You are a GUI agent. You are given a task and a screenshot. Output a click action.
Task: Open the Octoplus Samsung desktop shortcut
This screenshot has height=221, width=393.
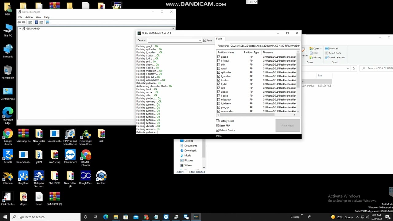click(x=39, y=179)
